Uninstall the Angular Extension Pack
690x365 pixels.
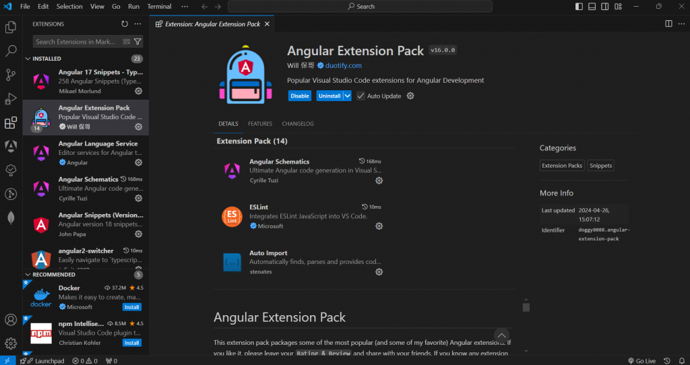330,96
